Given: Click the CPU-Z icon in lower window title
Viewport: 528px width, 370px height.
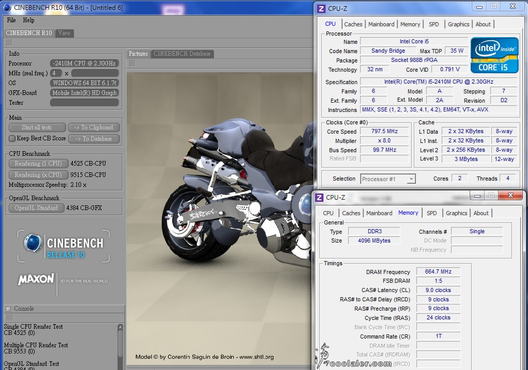Looking at the screenshot, I should 319,198.
